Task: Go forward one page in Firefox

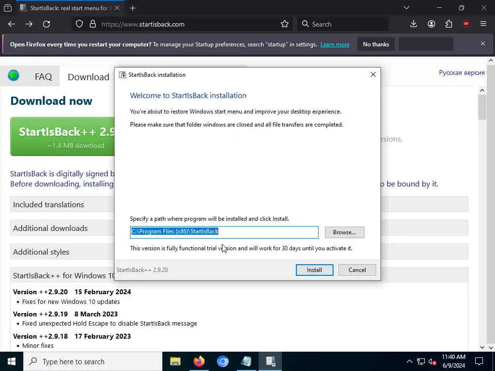Action: (29, 24)
